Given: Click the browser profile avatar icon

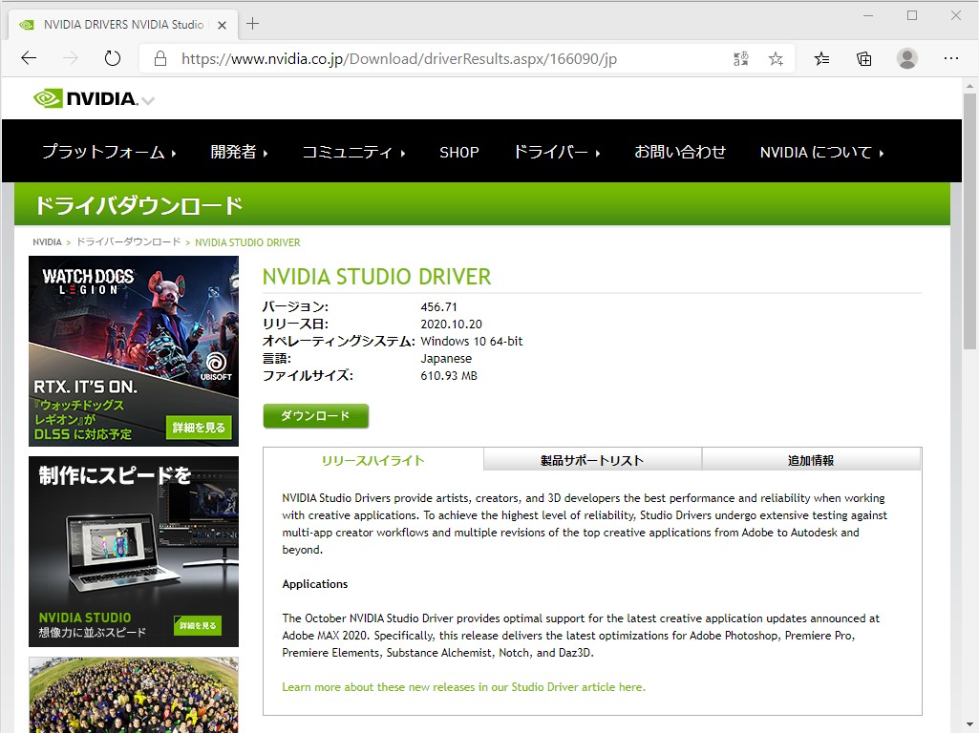Looking at the screenshot, I should tap(905, 58).
